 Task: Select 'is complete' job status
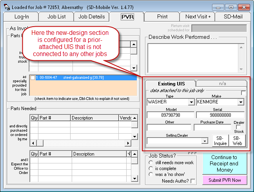click(x=151, y=168)
